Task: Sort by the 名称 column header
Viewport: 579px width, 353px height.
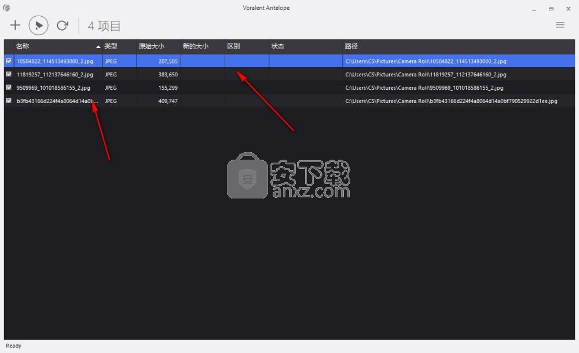Action: (57, 46)
